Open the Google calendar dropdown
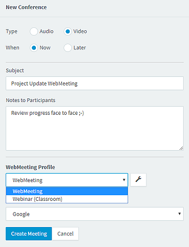Screen dimensions: 189x247 pos(95,214)
